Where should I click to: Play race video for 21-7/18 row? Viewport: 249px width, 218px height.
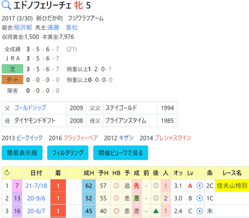pyautogui.click(x=200, y=186)
